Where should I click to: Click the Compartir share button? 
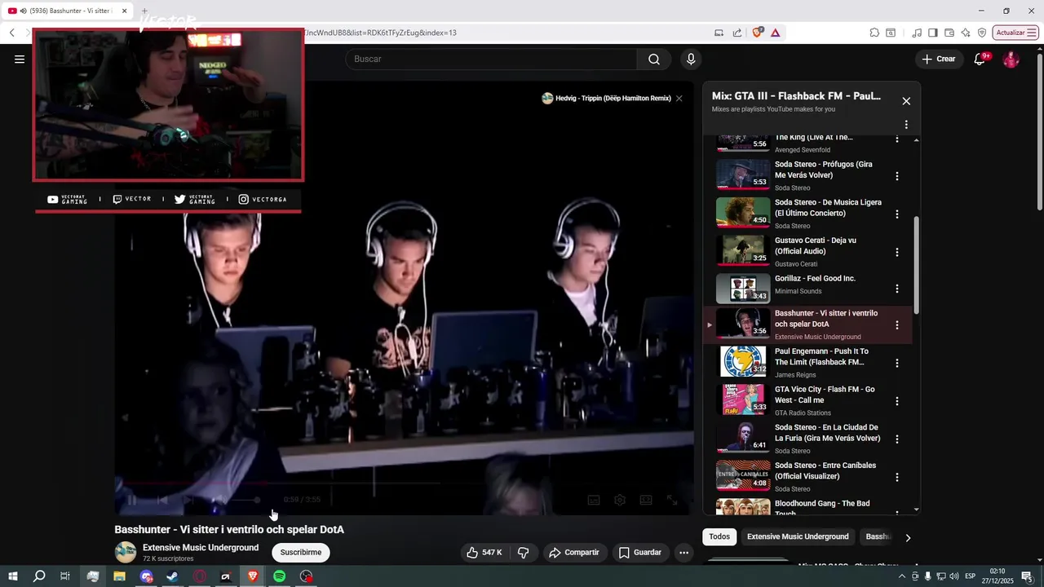tap(574, 553)
